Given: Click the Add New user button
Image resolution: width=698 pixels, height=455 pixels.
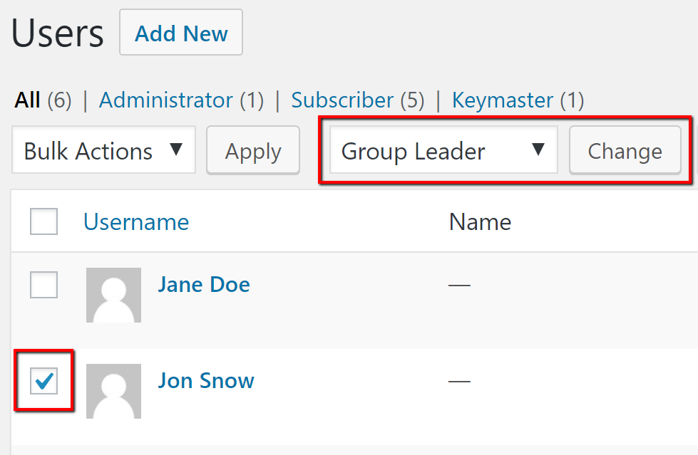Looking at the screenshot, I should (181, 33).
